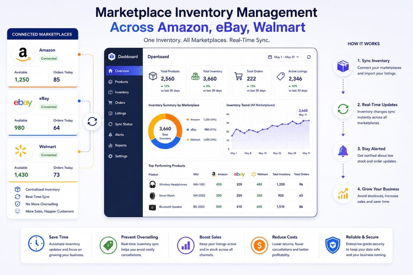
Task: Open Products in the sidebar
Action: click(x=124, y=82)
